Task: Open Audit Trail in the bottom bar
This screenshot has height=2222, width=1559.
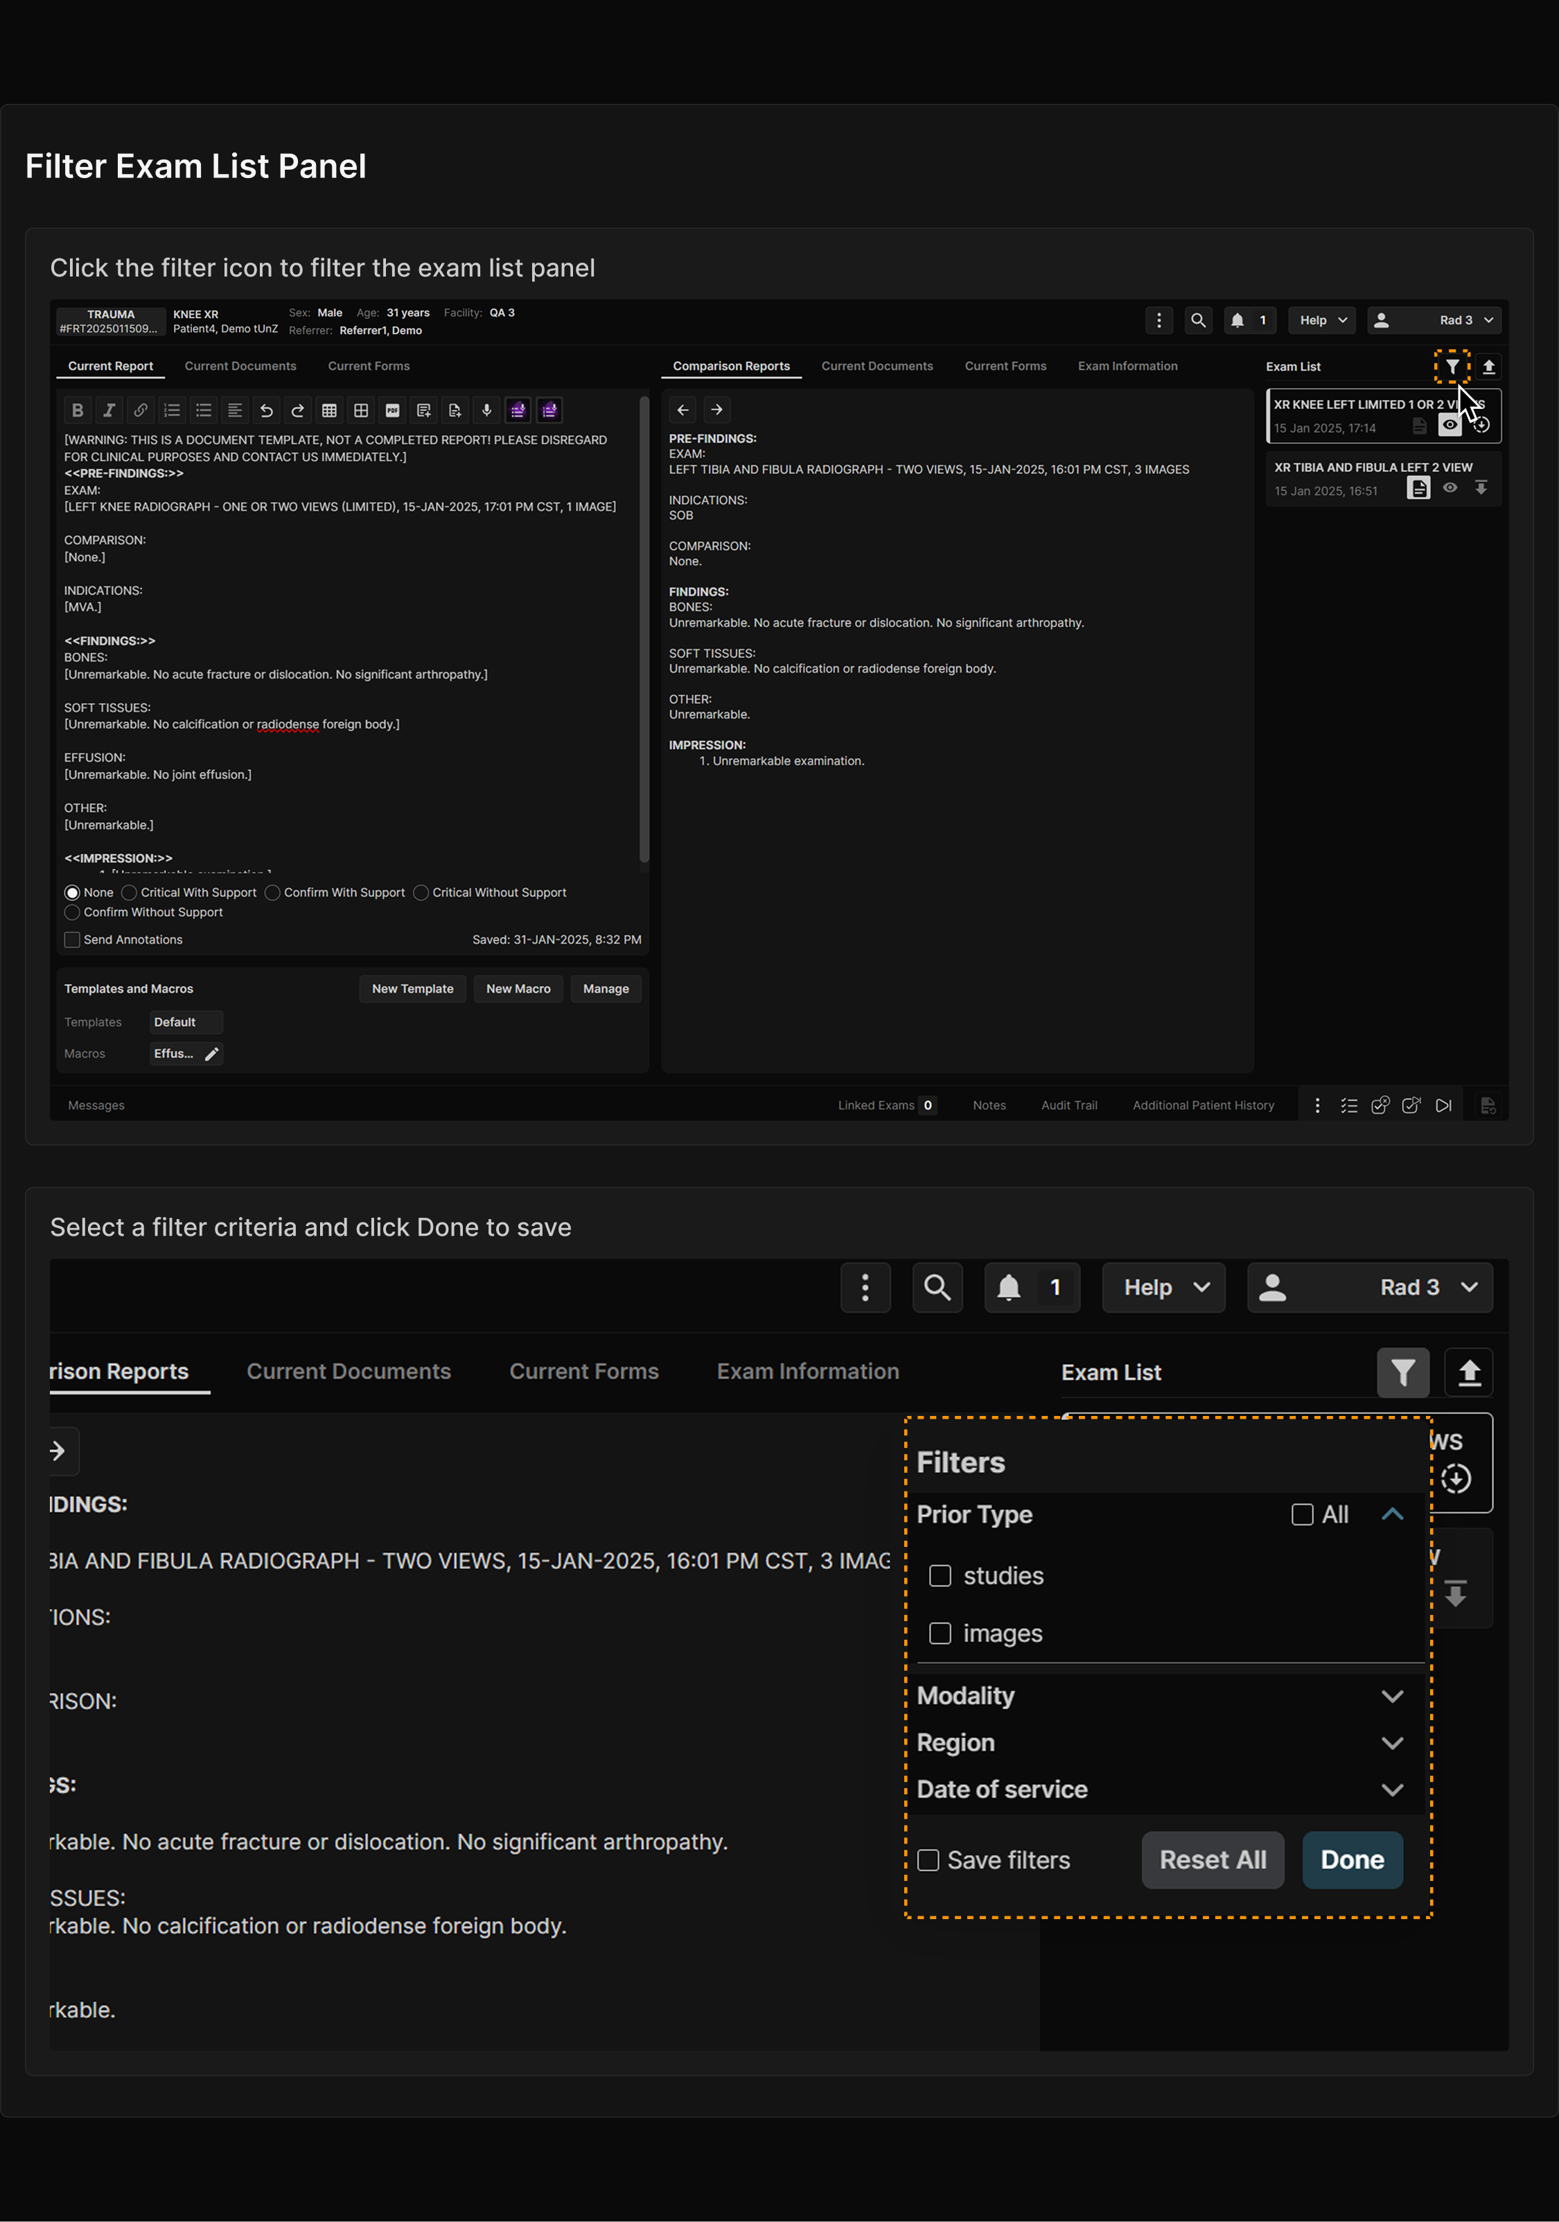Action: coord(1069,1105)
